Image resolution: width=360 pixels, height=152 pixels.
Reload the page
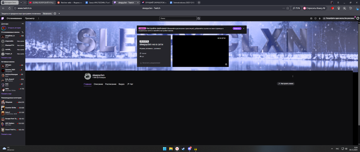tap(9, 8)
